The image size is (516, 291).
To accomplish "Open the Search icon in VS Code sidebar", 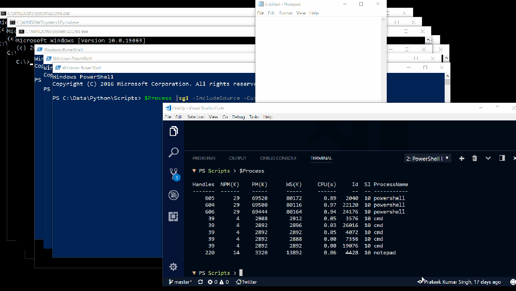I will [x=174, y=152].
